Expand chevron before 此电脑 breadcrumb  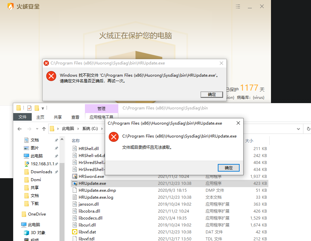[58, 129]
